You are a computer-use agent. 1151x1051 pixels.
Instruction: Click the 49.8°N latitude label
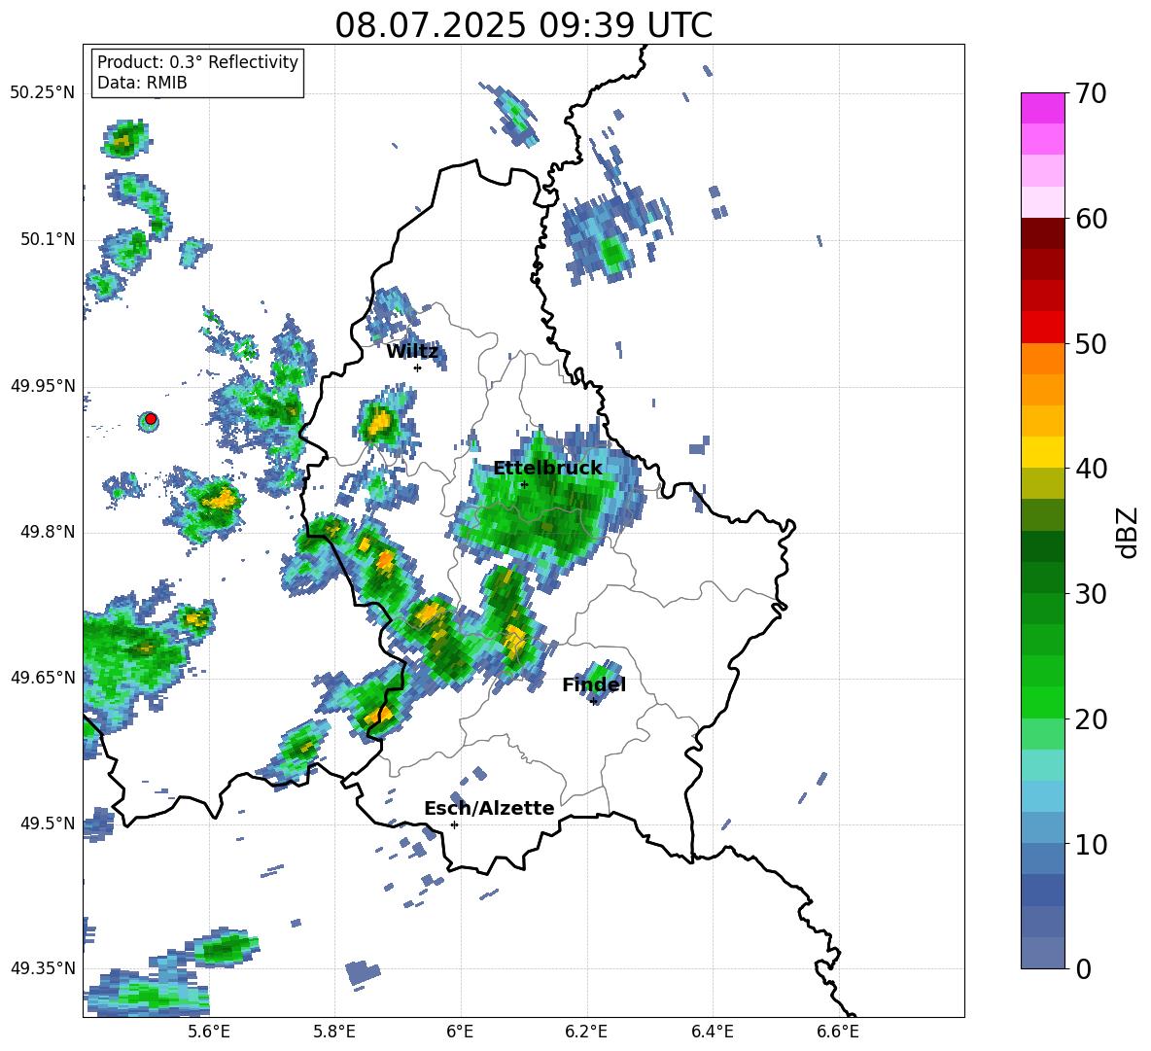pos(48,532)
